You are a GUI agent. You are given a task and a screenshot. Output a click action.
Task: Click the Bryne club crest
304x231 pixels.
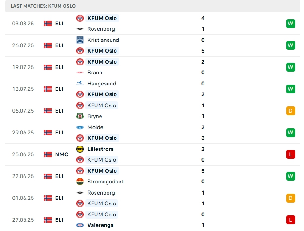[80, 116]
